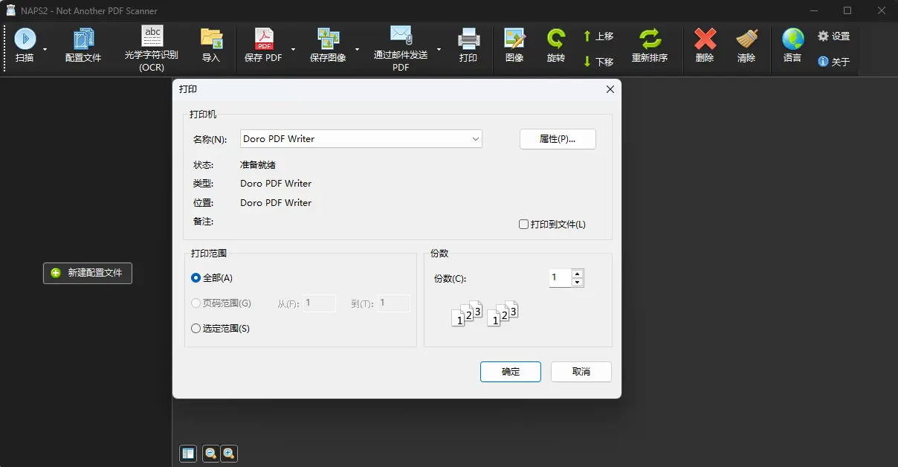Click the 清除 broom icon
Screen dimensions: 898x467
(x=746, y=39)
